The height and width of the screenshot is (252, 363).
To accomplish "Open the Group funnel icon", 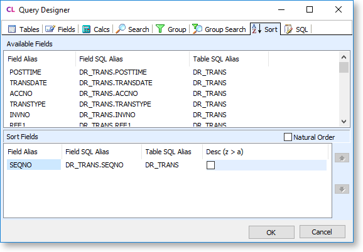I will pos(160,29).
